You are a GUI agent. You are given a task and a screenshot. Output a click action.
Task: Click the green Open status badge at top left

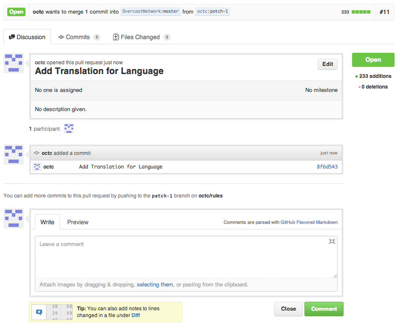pos(16,11)
